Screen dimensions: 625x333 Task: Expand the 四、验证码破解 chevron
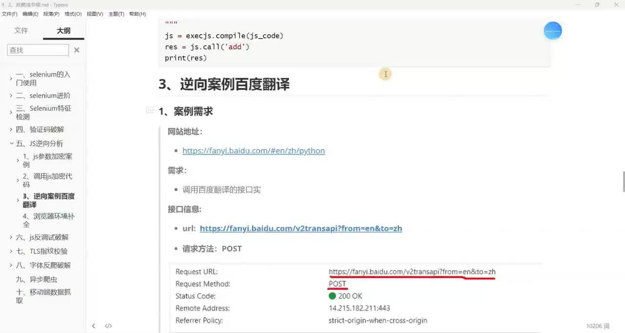(x=11, y=129)
